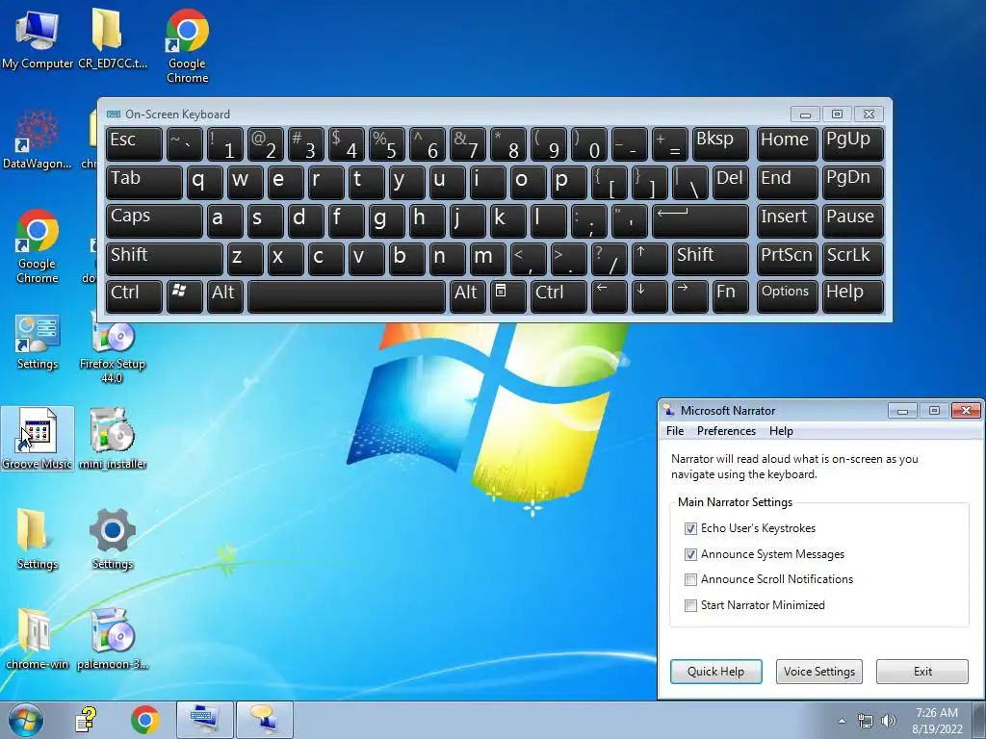986x739 pixels.
Task: Click the right arrow key on keyboard
Action: point(689,296)
